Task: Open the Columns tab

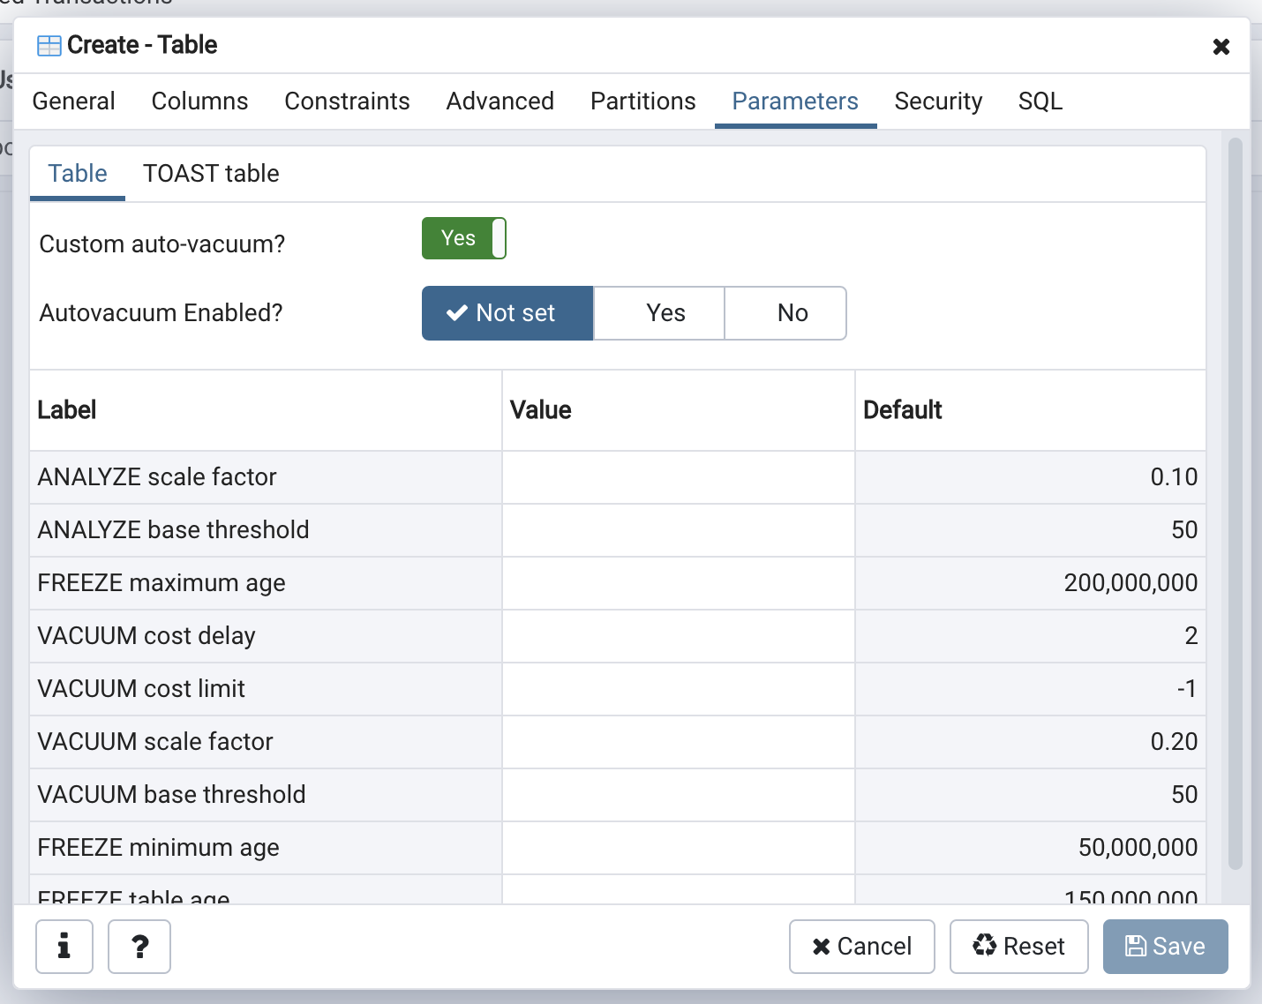Action: click(199, 101)
